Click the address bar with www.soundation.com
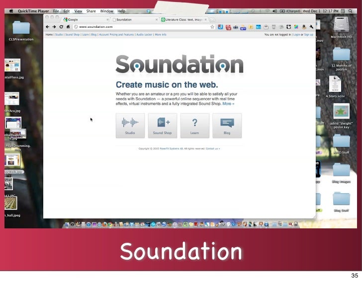This screenshot has height=281, width=362. (x=144, y=27)
